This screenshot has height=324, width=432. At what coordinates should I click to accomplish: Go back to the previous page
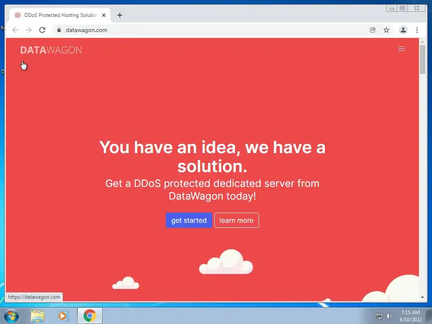click(15, 30)
